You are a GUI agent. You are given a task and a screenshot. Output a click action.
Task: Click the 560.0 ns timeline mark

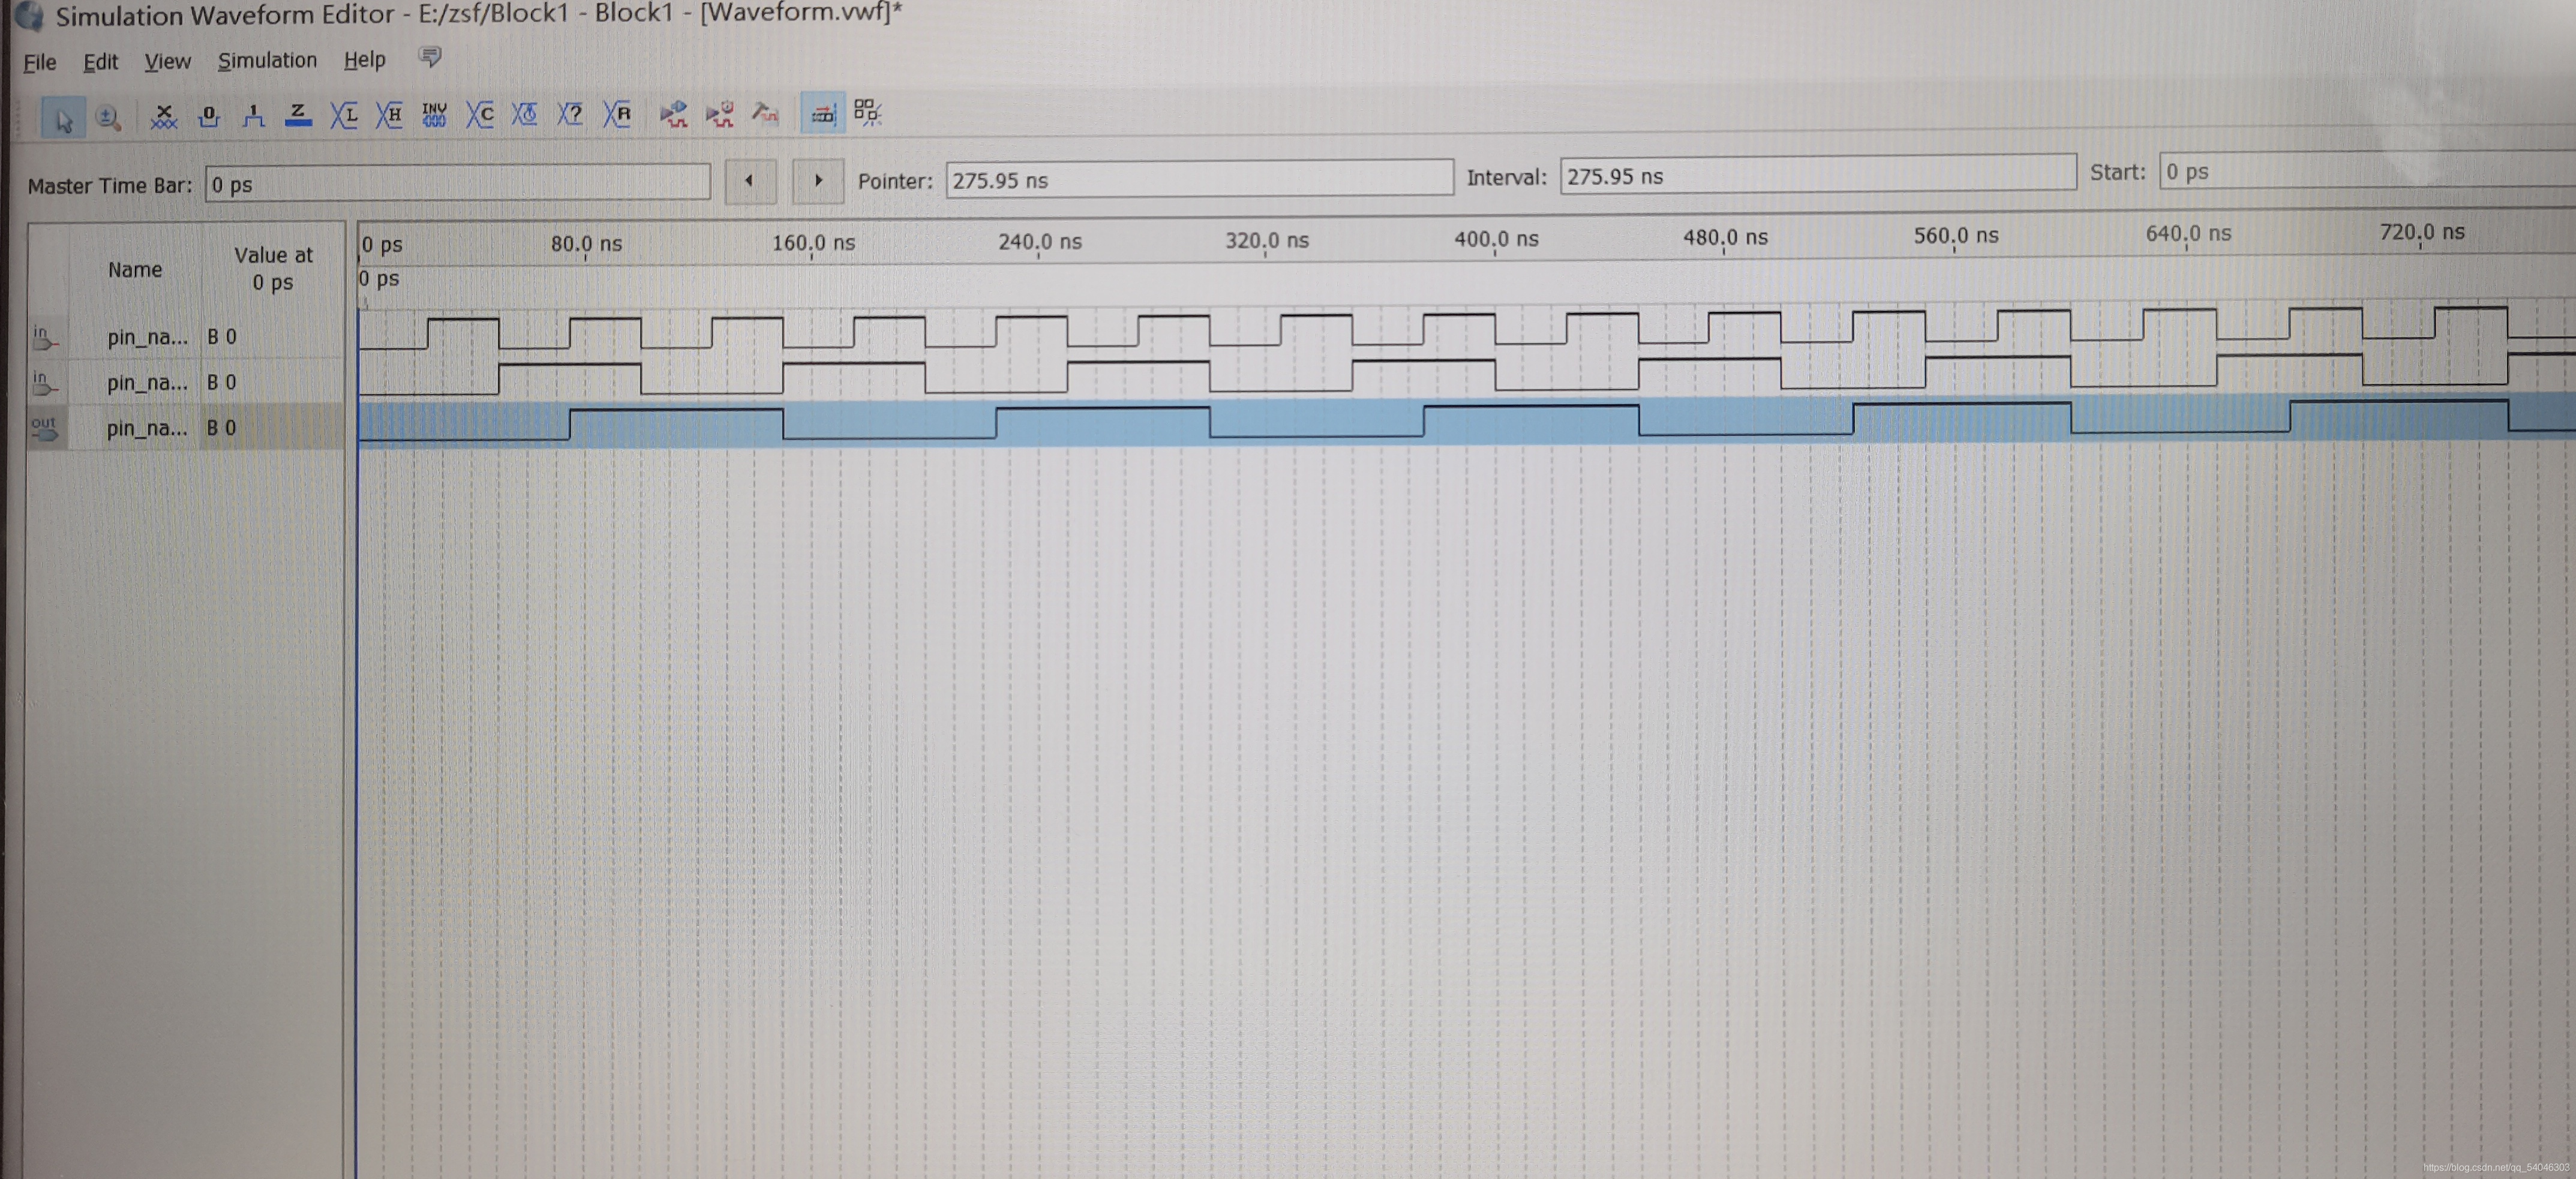point(1956,236)
